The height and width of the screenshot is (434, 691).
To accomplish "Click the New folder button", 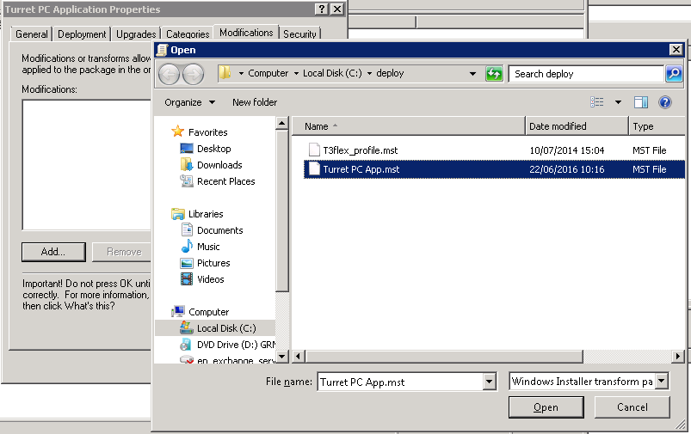I will [x=255, y=102].
